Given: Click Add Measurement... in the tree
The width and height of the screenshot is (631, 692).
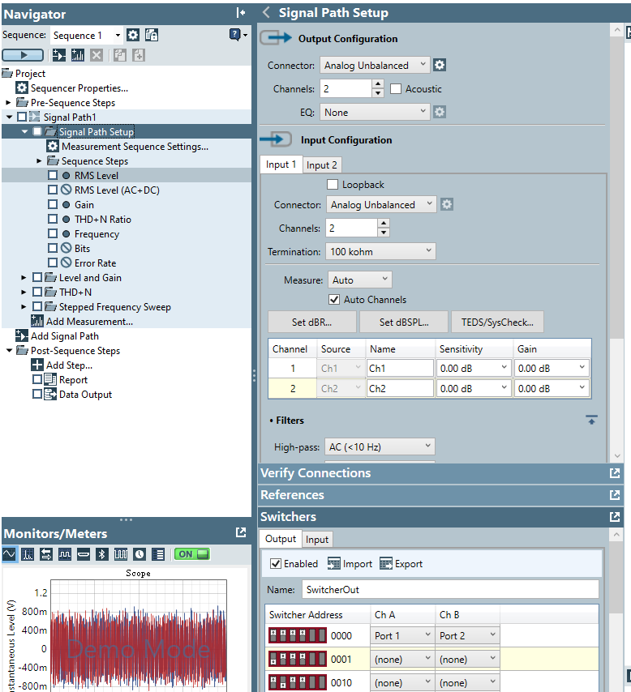Looking at the screenshot, I should click(x=90, y=321).
